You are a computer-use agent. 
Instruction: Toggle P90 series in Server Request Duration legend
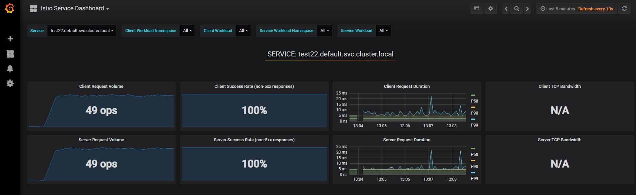474,166
